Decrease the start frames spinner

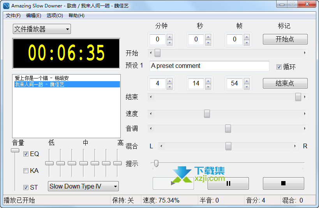pos(247,43)
